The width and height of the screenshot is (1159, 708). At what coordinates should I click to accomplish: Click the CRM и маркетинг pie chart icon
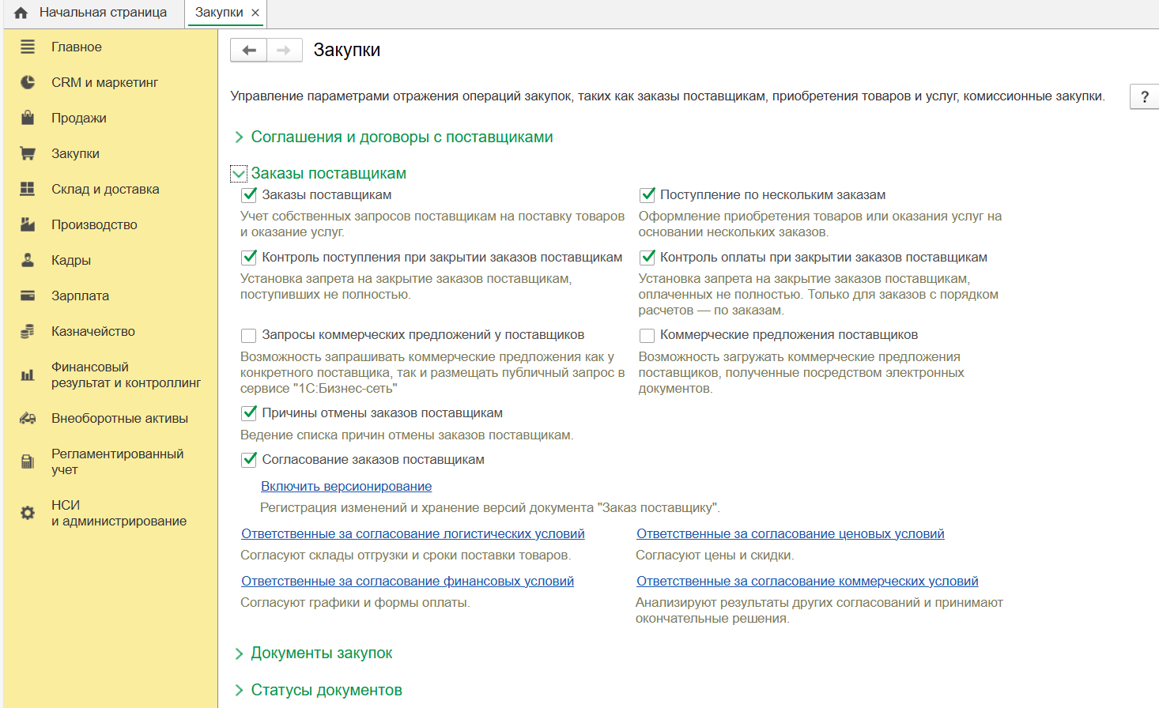(28, 82)
